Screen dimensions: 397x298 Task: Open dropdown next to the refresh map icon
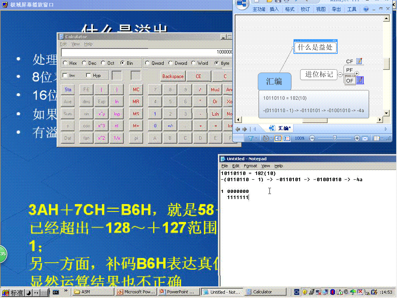click(271, 139)
